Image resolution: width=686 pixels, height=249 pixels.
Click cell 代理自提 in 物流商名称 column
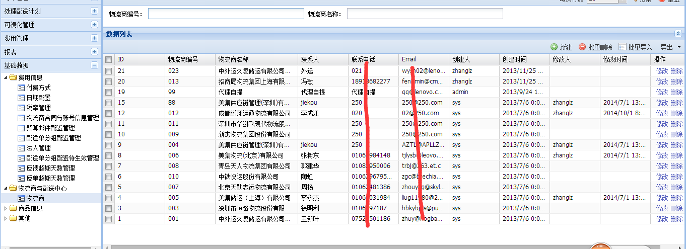[x=231, y=92]
